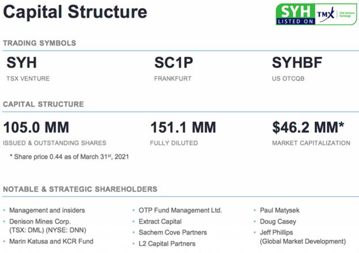Select the SYH trading symbol
The image size is (359, 253).
pos(21,63)
